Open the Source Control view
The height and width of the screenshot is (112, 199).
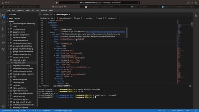coord(3,29)
